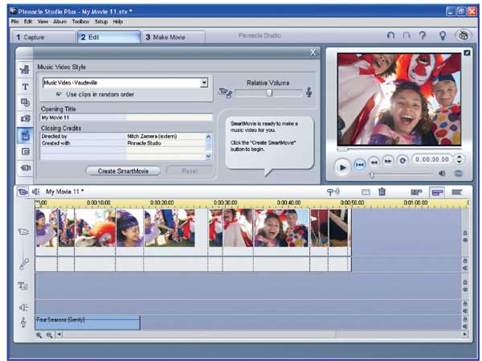Mute the player volume speaker

click(x=442, y=174)
